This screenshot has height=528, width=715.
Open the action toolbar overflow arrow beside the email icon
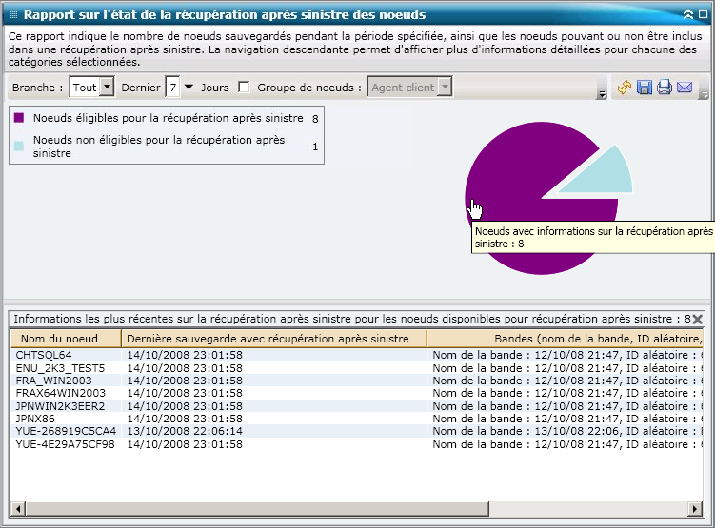tap(705, 95)
